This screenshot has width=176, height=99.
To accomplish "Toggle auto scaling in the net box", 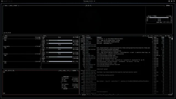I will point(64,71).
